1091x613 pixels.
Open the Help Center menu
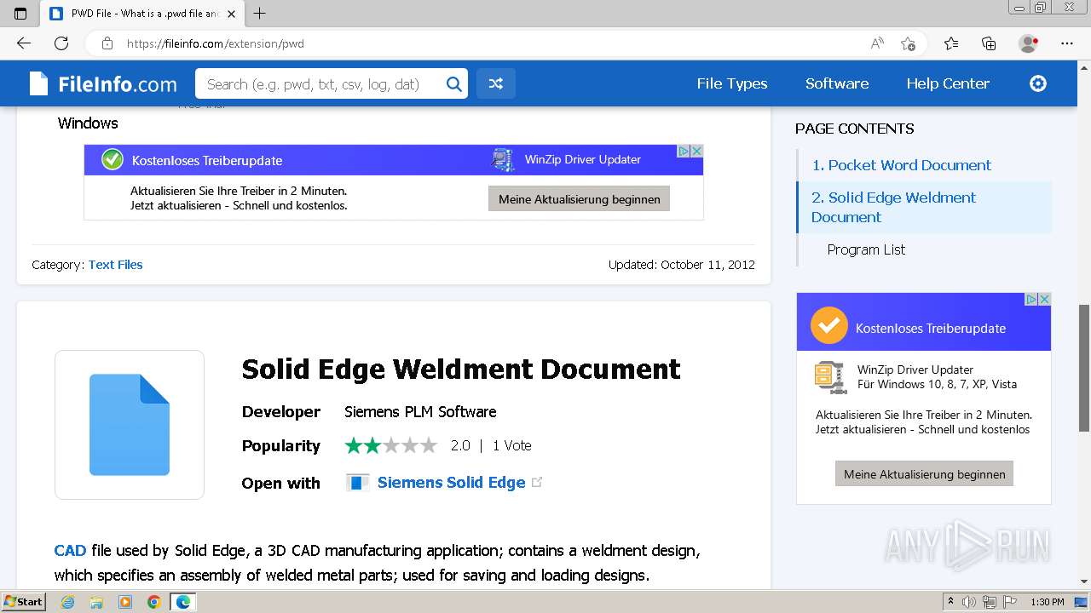coord(948,83)
